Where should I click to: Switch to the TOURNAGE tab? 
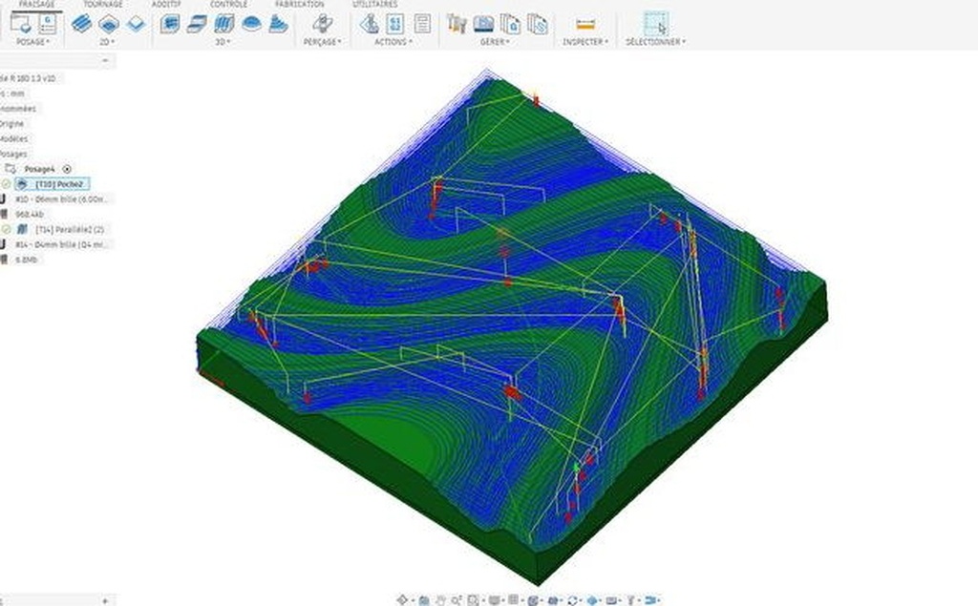coord(102,5)
